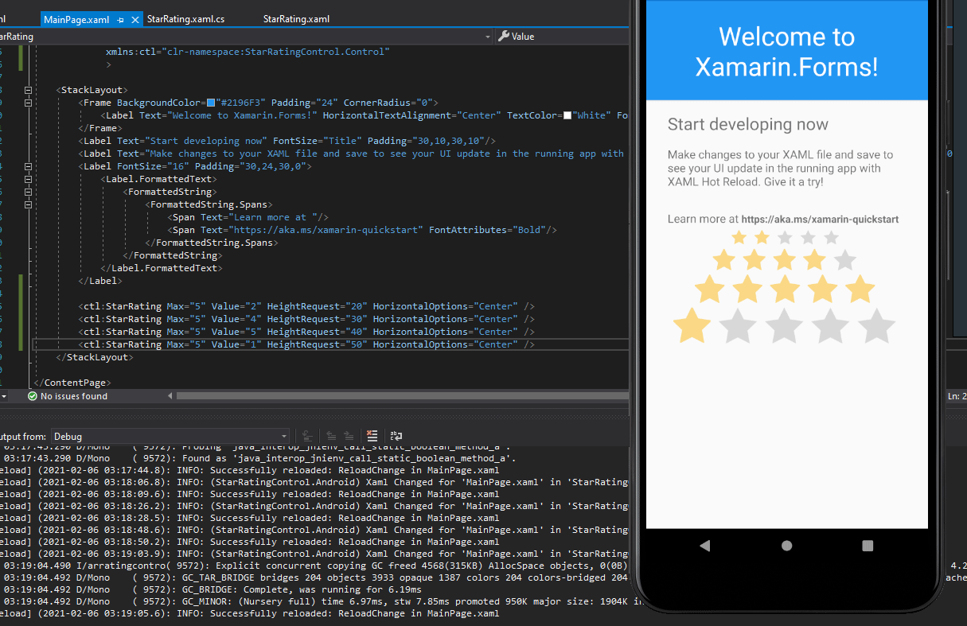Tap Welcome to Xamarin.Forms! header in emulator

786,52
